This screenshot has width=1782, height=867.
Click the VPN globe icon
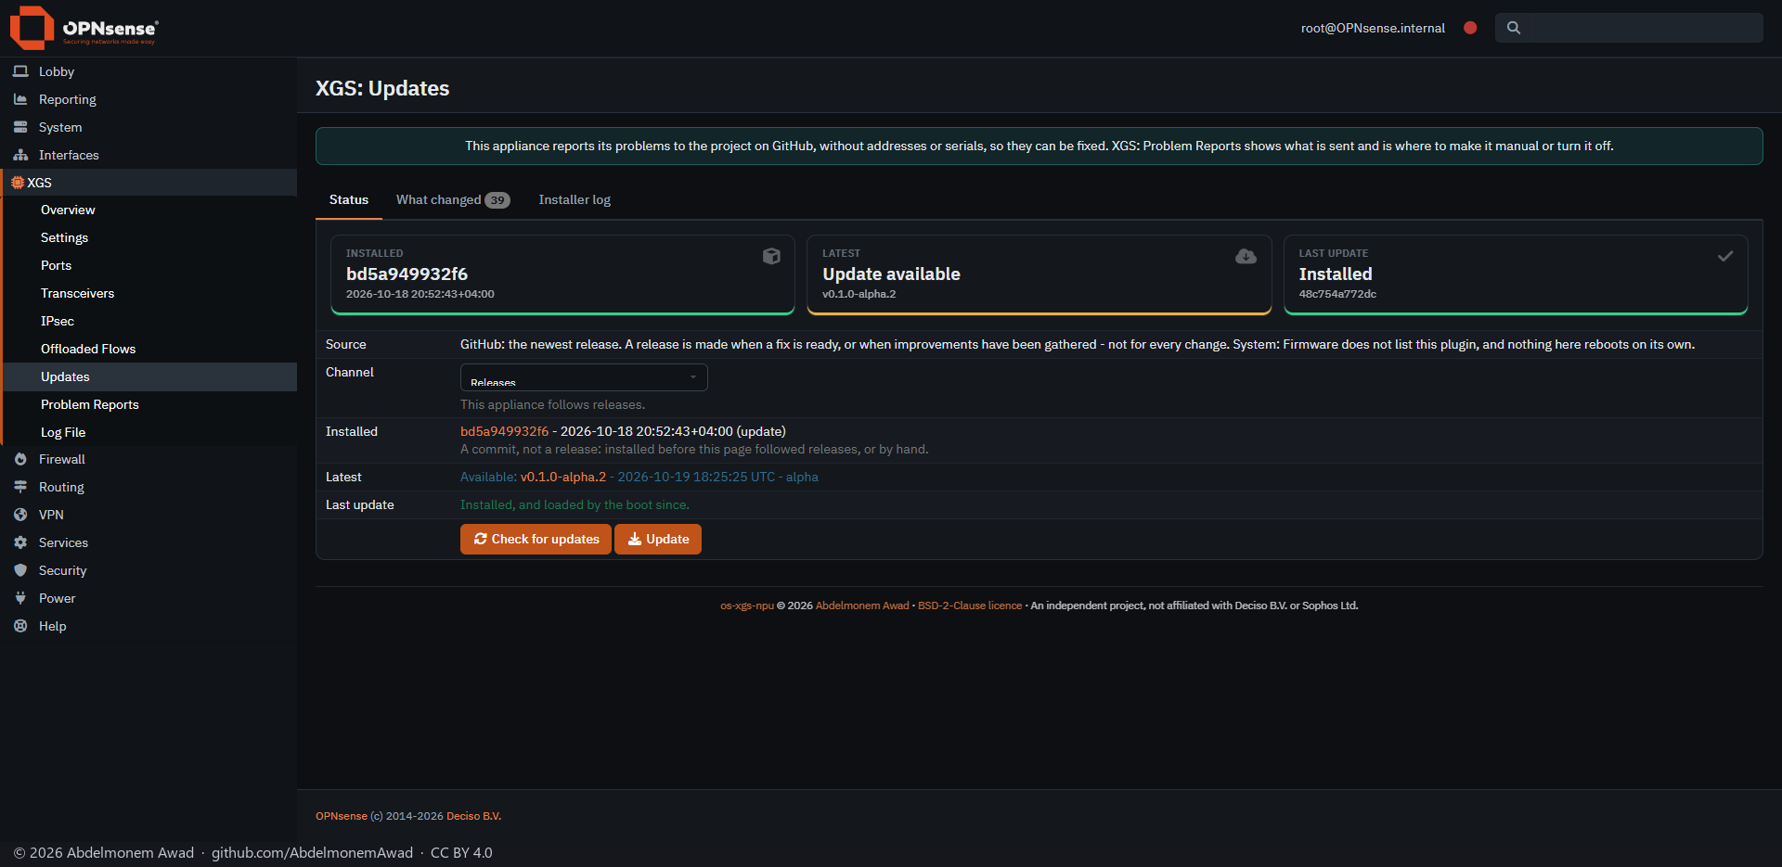(x=20, y=515)
